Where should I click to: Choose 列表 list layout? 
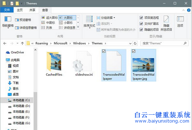tap(46, 28)
